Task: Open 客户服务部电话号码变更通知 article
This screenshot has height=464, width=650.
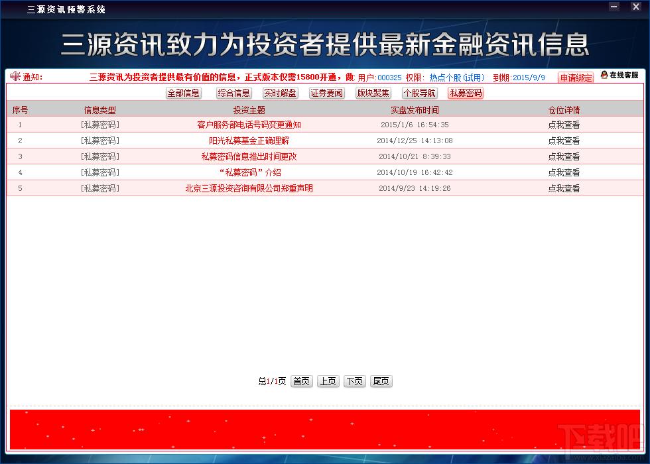Action: coord(249,125)
